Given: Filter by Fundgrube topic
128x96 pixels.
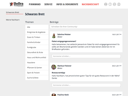Looking at the screenshot, I should 37,47.
